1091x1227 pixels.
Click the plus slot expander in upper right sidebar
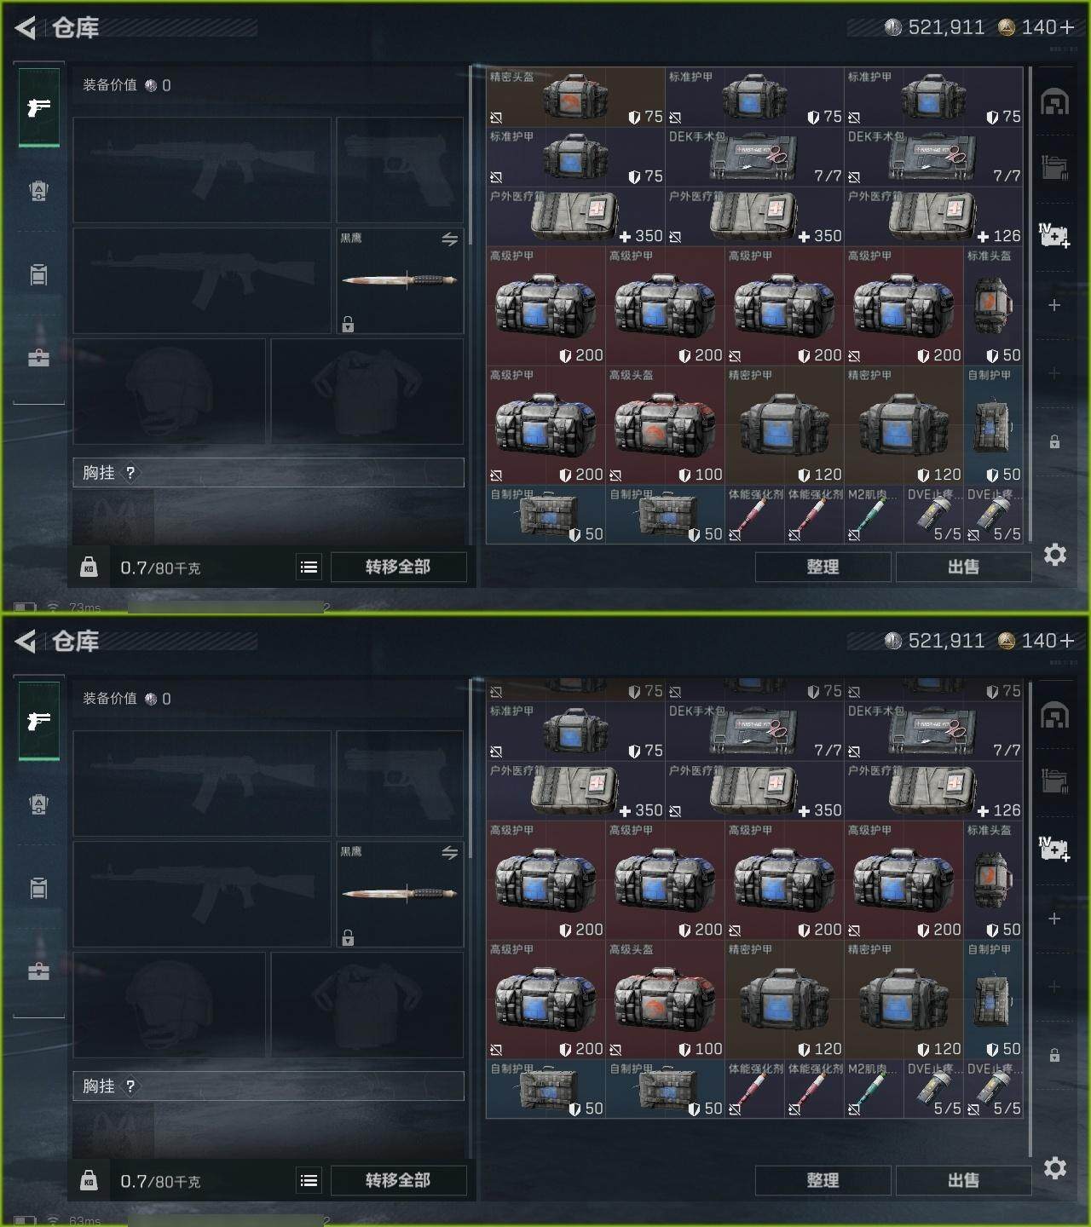pos(1054,305)
